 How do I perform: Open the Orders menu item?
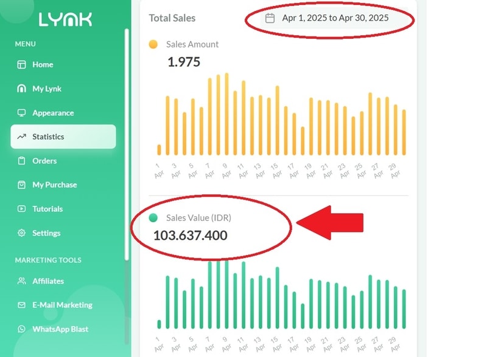[x=44, y=161]
